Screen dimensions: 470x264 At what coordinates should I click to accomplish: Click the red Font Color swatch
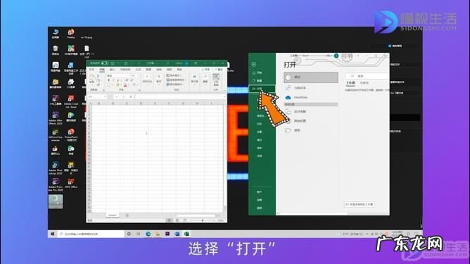[126, 85]
